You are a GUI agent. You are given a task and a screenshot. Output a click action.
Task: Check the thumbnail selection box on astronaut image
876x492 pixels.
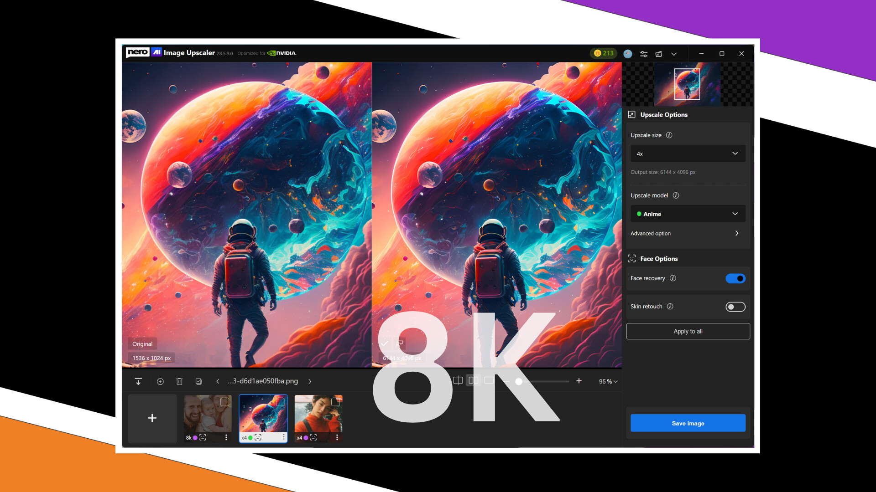coord(281,402)
